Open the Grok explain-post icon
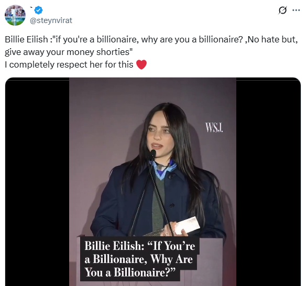 coord(282,10)
